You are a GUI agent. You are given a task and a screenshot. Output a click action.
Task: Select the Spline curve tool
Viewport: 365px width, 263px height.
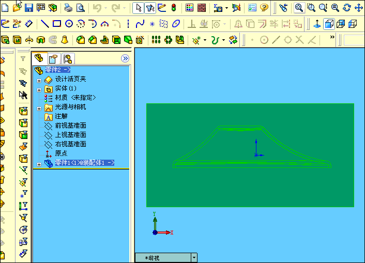pyautogui.click(x=140, y=24)
